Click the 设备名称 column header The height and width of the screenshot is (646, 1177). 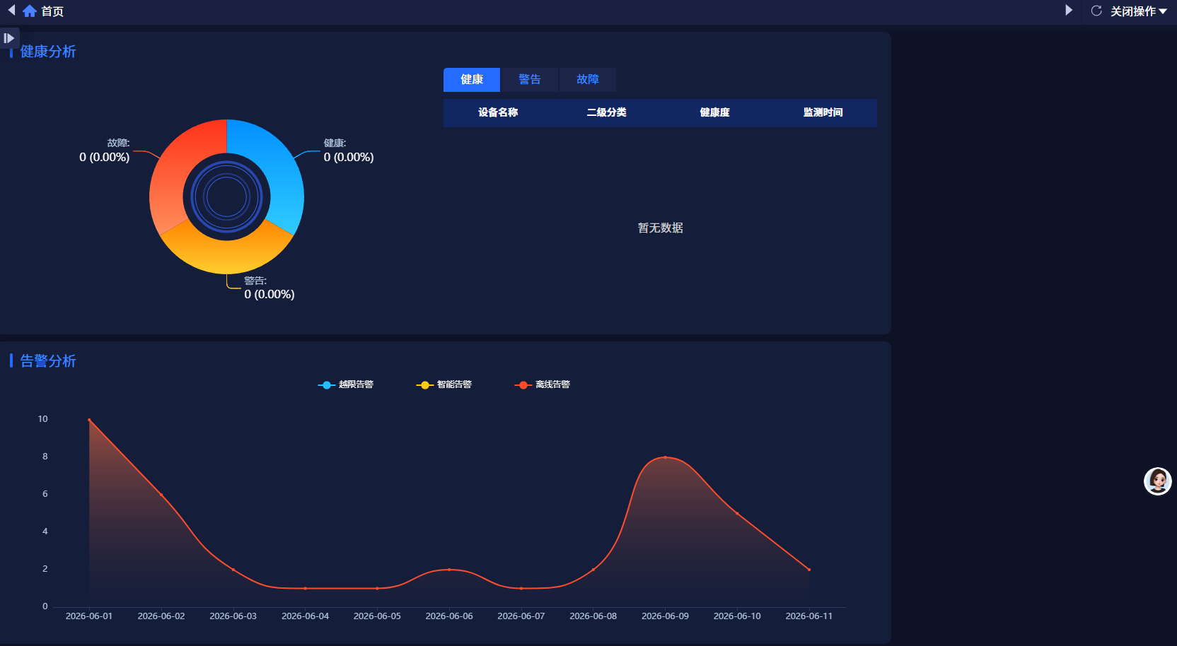(498, 112)
